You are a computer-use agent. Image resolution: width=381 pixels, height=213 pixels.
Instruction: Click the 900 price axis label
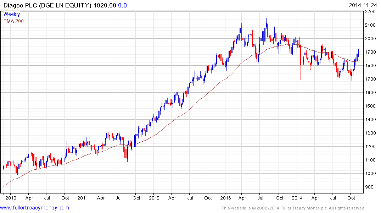[369, 187]
